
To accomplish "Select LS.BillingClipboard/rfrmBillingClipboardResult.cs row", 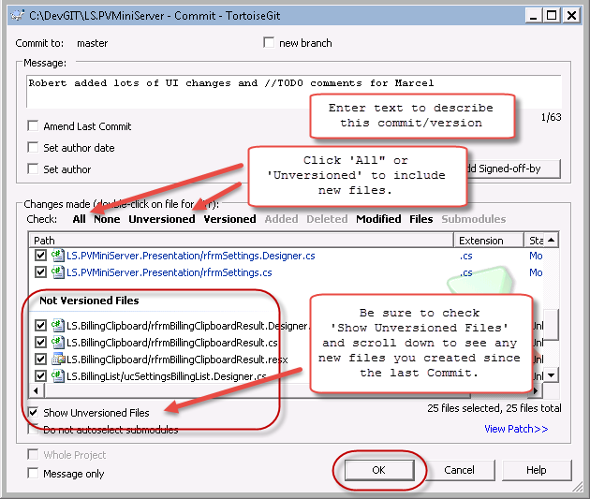I will 172,343.
